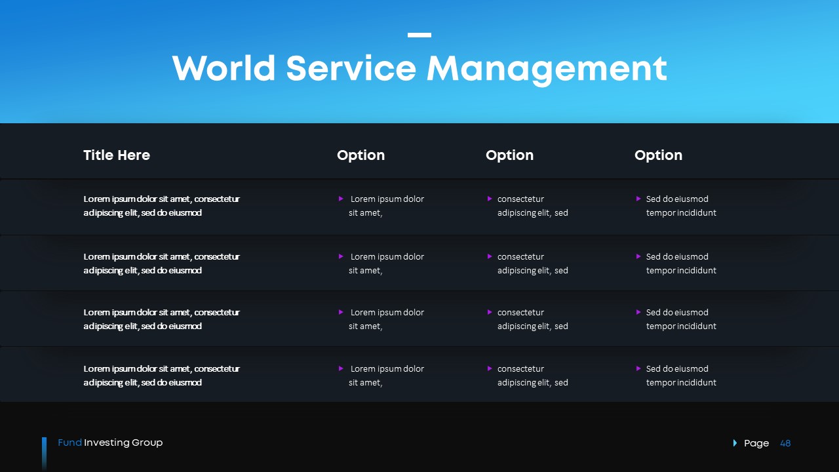Click first row's purple bullet before Lorem ipsum dolor

click(x=341, y=199)
